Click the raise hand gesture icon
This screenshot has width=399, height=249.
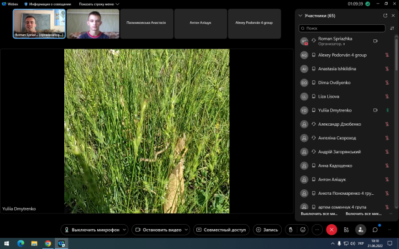tap(290, 229)
